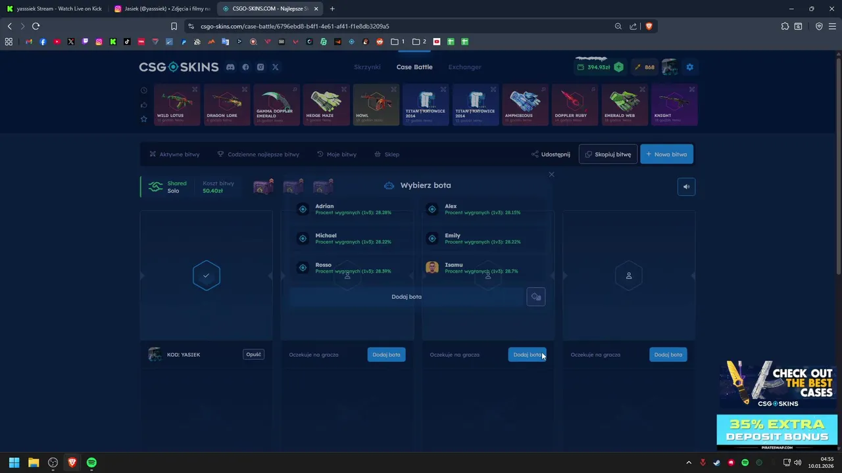842x473 pixels.
Task: Show recent drops via the clock icon
Action: pyautogui.click(x=144, y=91)
